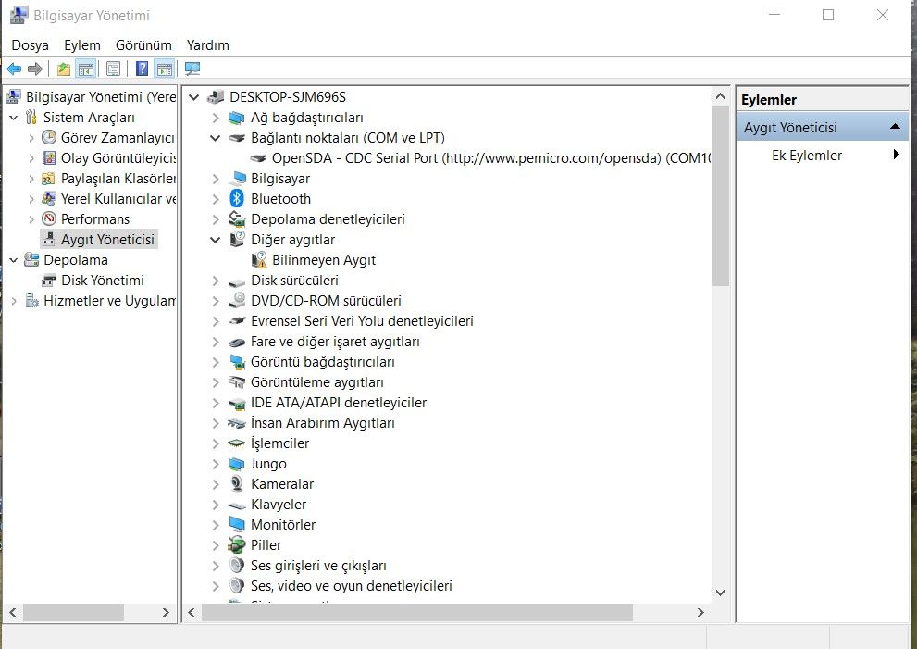
Task: Click the Forward arrow in the toolbar
Action: click(35, 69)
